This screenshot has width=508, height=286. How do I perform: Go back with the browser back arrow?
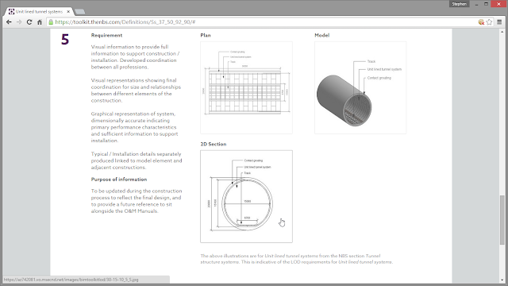click(x=9, y=22)
